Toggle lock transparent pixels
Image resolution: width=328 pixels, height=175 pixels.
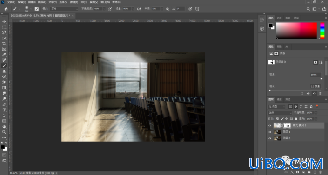[277, 119]
